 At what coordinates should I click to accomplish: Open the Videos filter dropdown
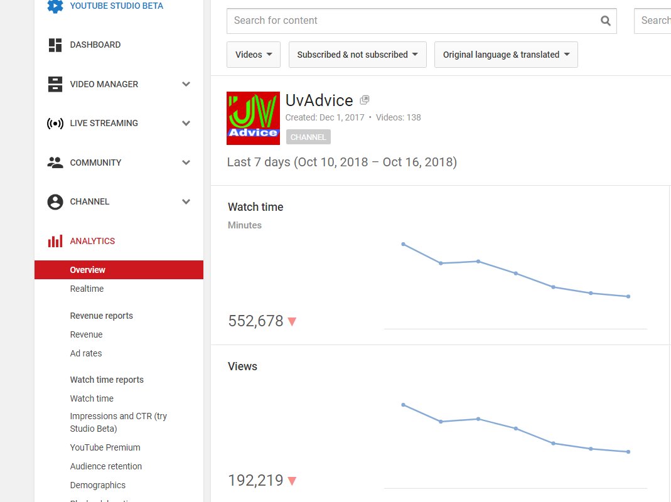254,55
